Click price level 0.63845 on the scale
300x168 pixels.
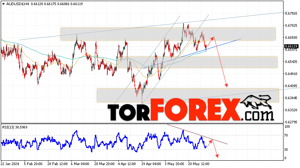[291, 98]
